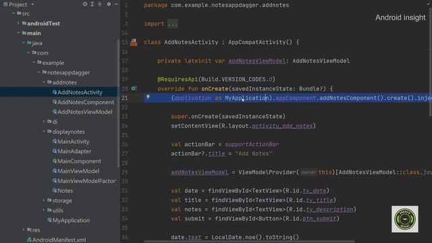The image size is (432, 243).
Task: Open AndroidManifest.xml file
Action: (59, 240)
